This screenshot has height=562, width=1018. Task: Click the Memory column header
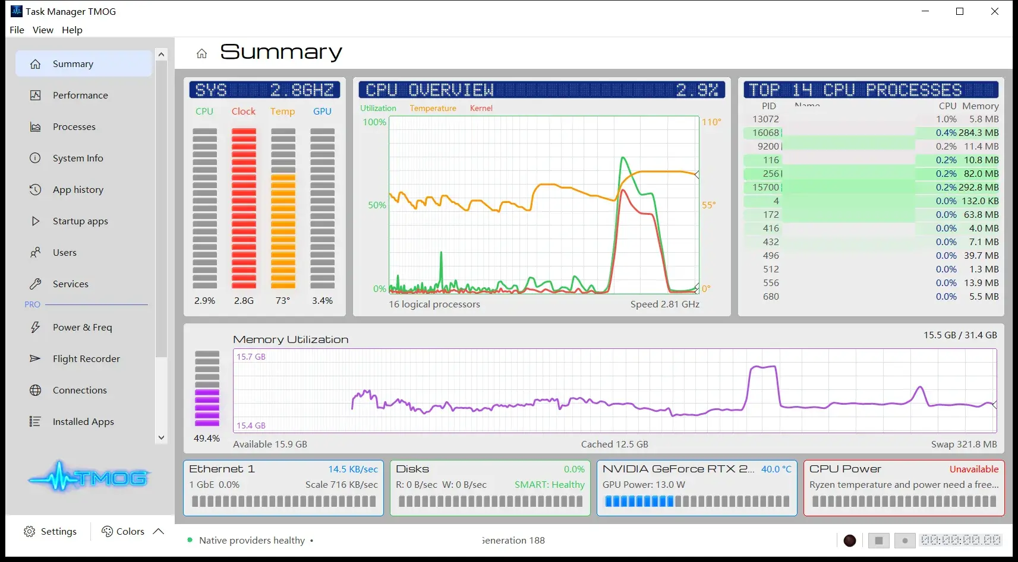coord(981,106)
